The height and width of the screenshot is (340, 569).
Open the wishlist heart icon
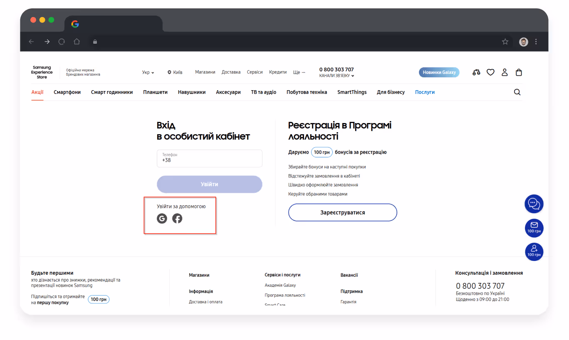click(x=490, y=72)
